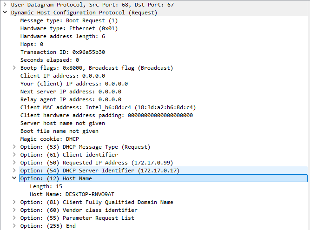Select Option 61 Client identifier row

click(164, 155)
